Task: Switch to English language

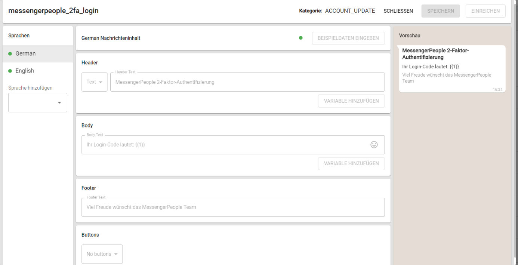Action: pos(38,71)
